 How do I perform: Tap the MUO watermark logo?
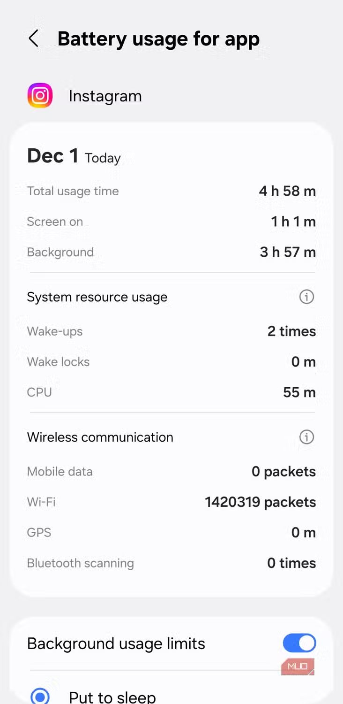pos(298,666)
